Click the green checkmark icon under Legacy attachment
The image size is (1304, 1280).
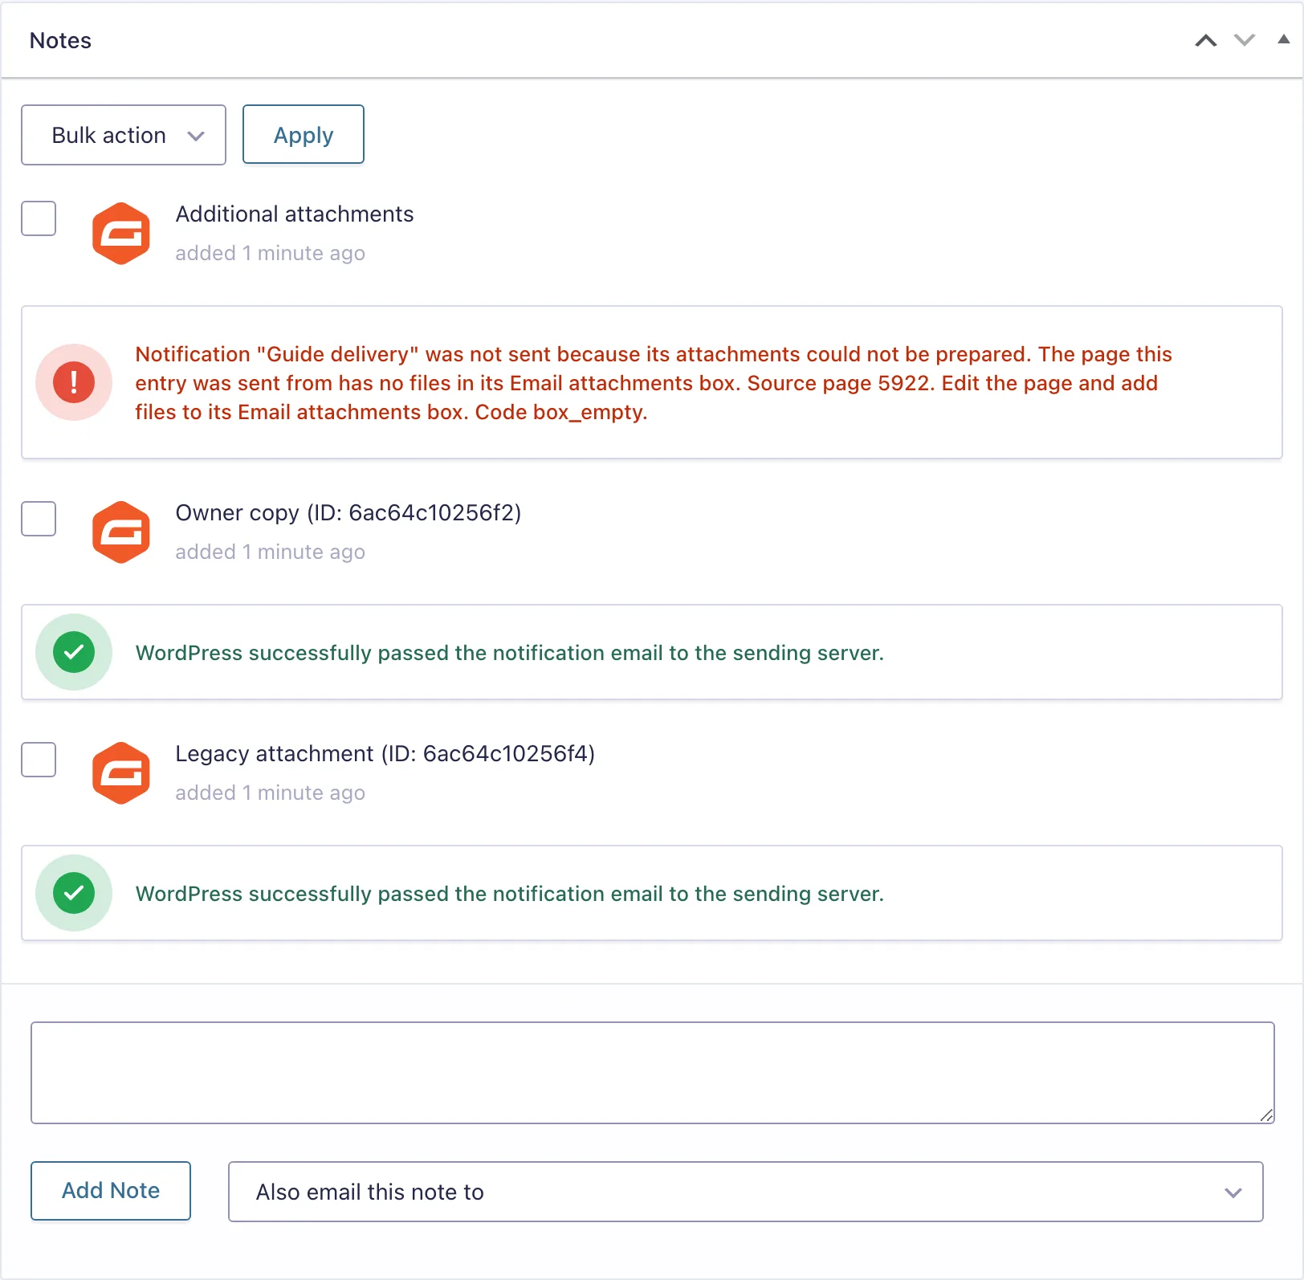pos(74,893)
